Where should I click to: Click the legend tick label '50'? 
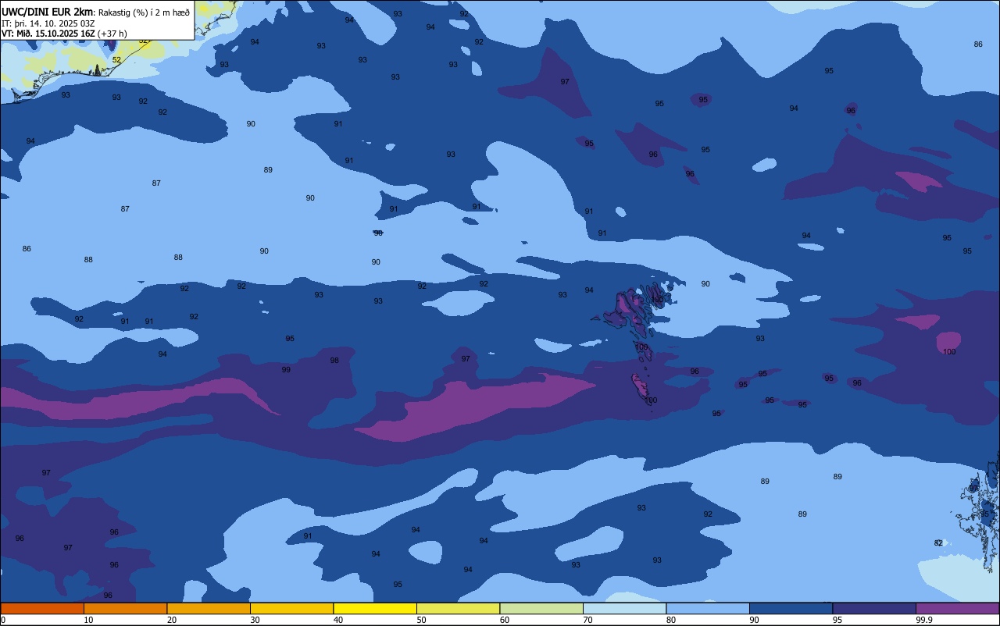click(421, 620)
